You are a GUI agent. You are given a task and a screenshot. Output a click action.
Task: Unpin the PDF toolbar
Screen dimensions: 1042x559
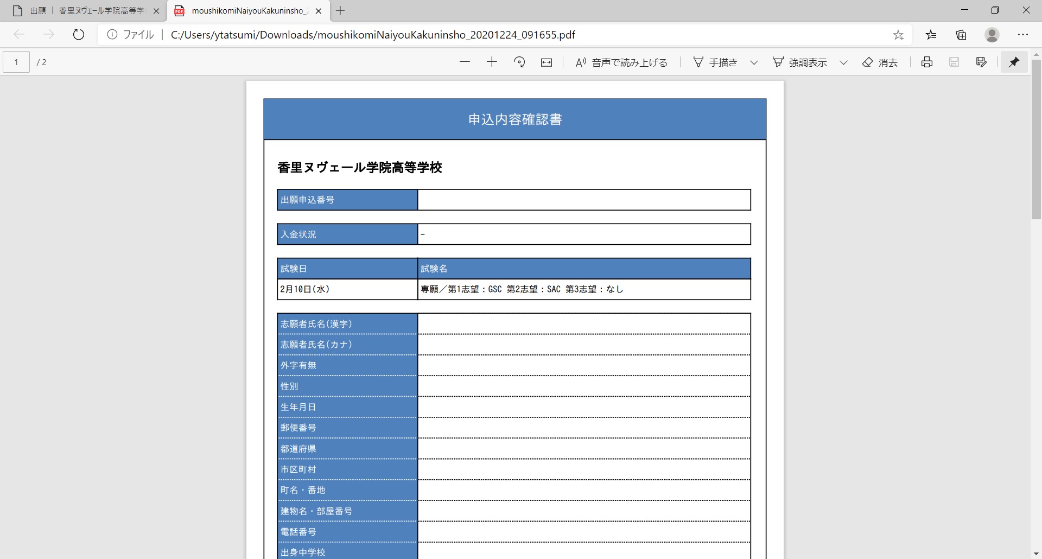click(x=1014, y=62)
